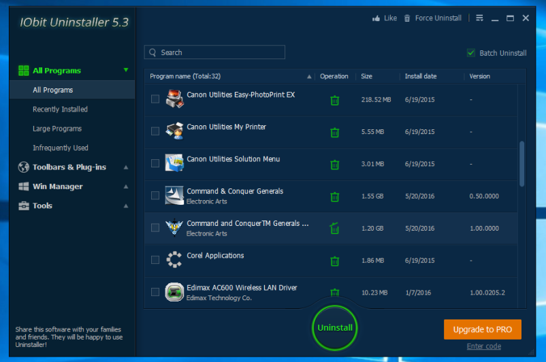This screenshot has width=546, height=362.
Task: Select the Edimax AC600 Wireless LAN Driver name
Action: pyautogui.click(x=242, y=288)
